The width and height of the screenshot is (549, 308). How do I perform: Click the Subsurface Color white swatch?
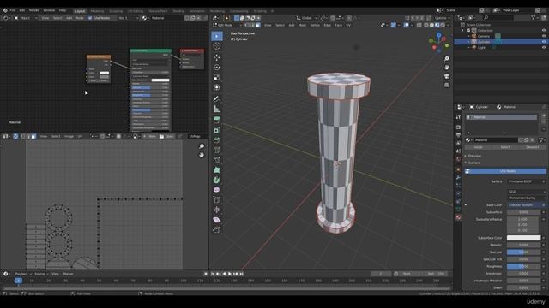click(x=523, y=238)
